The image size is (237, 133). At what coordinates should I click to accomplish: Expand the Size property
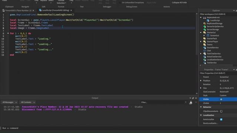click(201, 88)
